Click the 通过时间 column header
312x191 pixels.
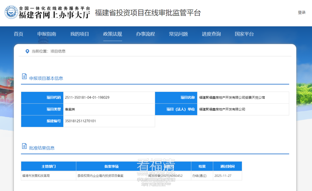tap(227, 166)
